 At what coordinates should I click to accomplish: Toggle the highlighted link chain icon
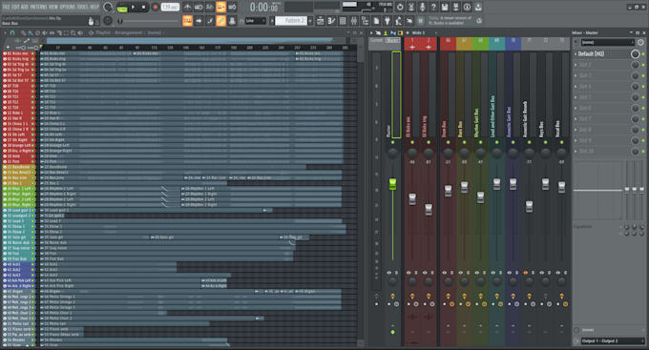220,21
